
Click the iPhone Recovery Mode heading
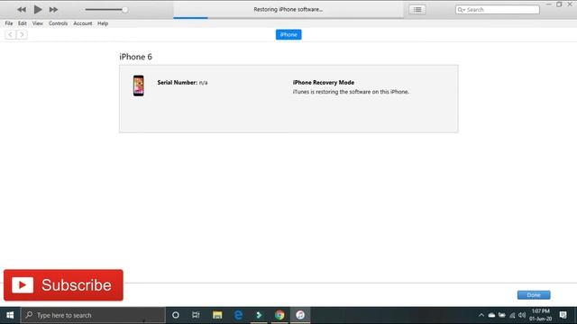point(324,82)
